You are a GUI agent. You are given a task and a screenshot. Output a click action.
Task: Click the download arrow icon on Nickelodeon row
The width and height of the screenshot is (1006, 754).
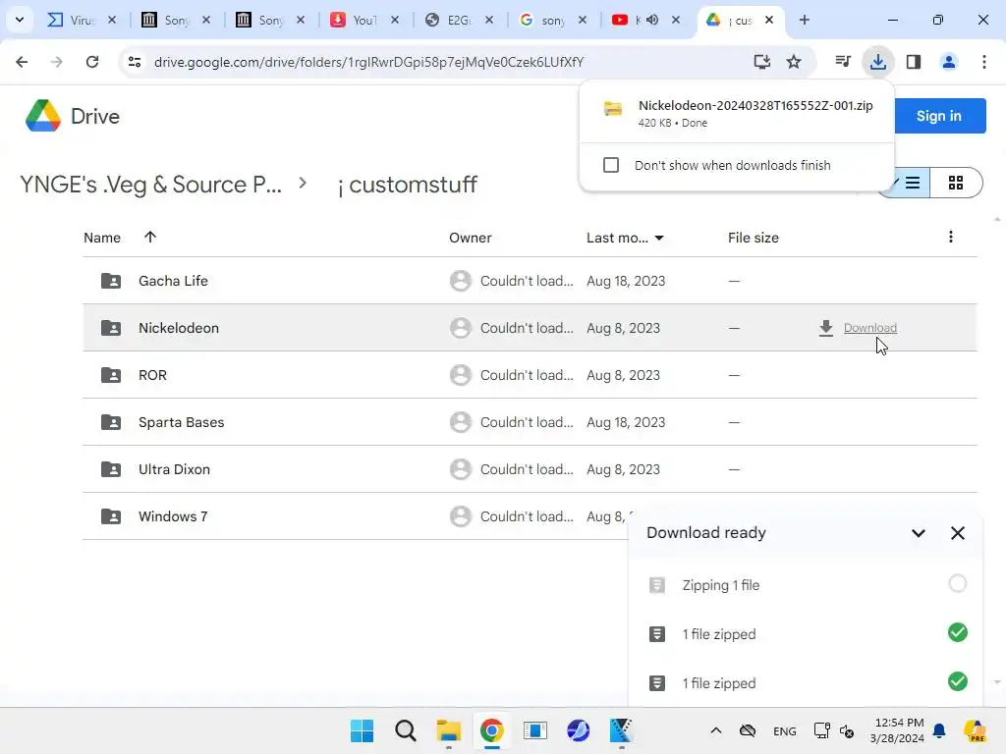[825, 328]
